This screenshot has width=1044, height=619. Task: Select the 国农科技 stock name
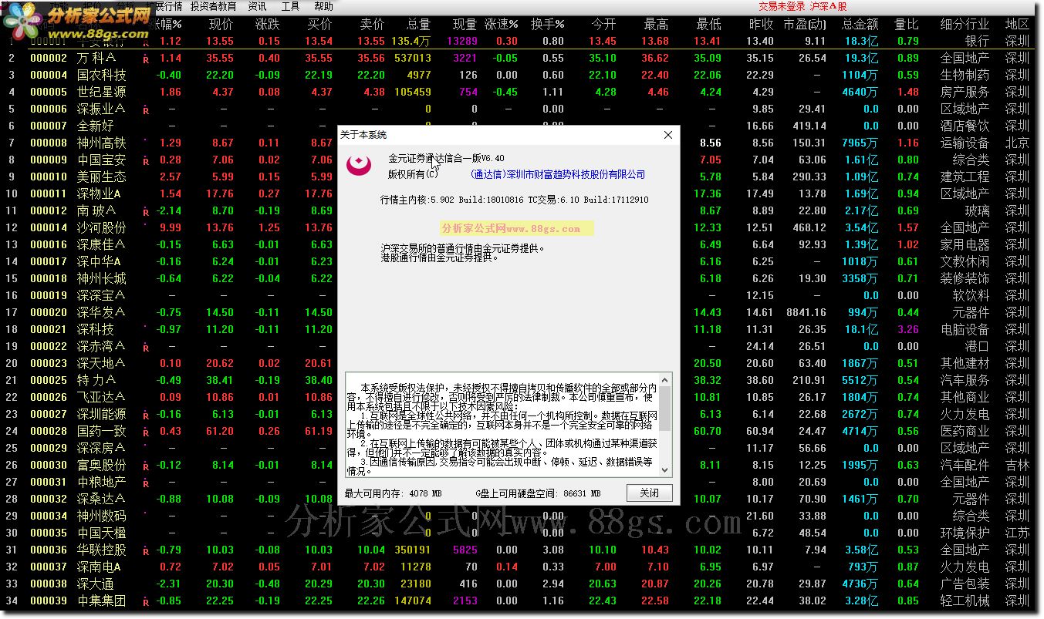pos(101,76)
